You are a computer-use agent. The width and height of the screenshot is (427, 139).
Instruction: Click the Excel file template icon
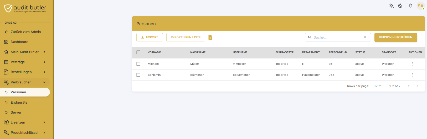click(210, 38)
